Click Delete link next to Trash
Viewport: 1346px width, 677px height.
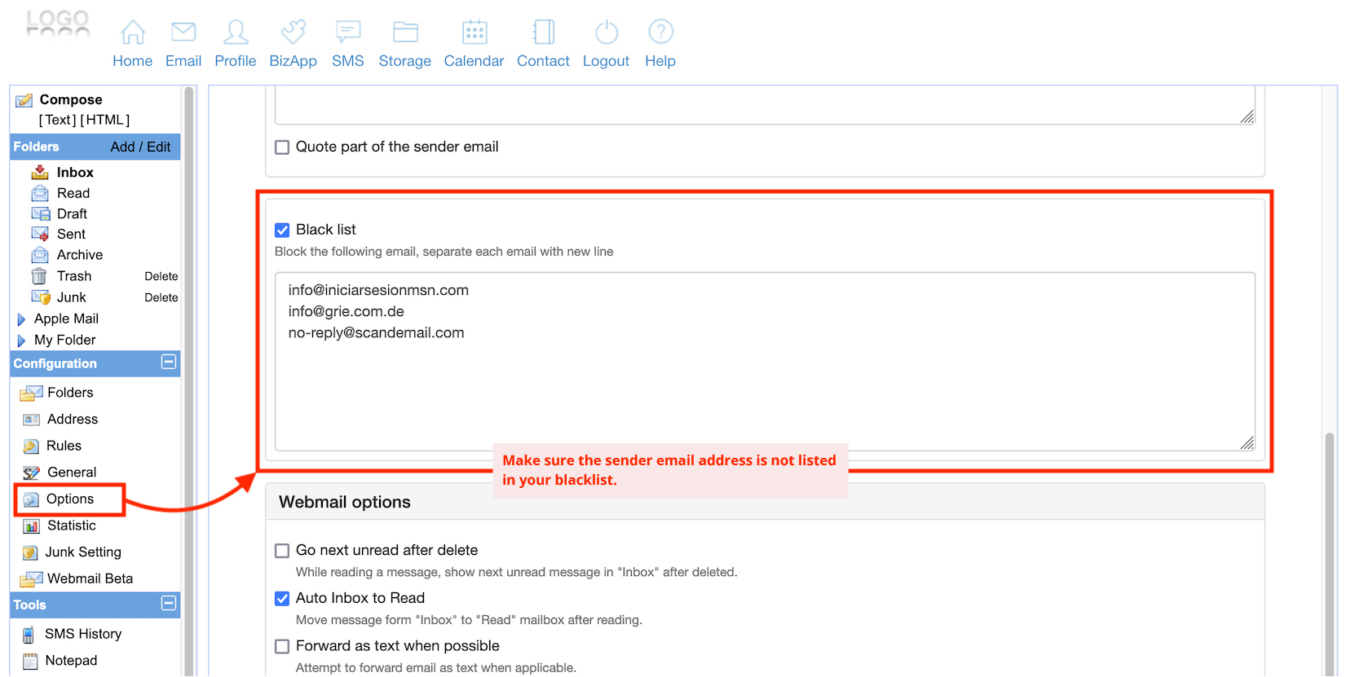161,277
